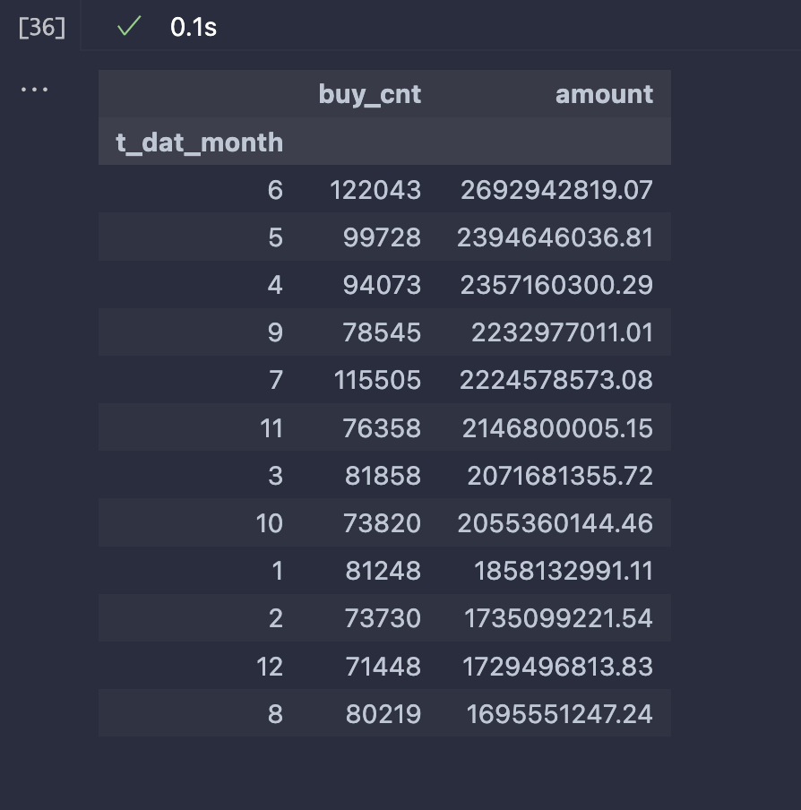
Task: Click index value 2 row label
Action: point(276,618)
